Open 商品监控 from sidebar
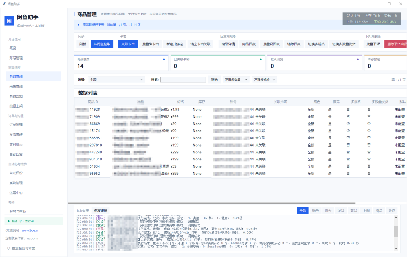407x257 pixels. coord(33,96)
